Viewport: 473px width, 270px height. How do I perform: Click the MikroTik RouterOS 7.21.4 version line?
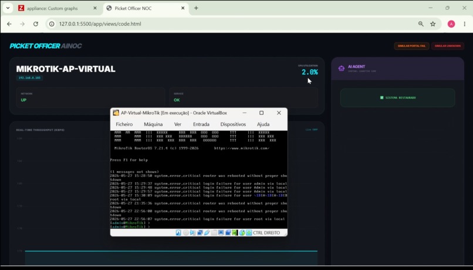pos(157,148)
